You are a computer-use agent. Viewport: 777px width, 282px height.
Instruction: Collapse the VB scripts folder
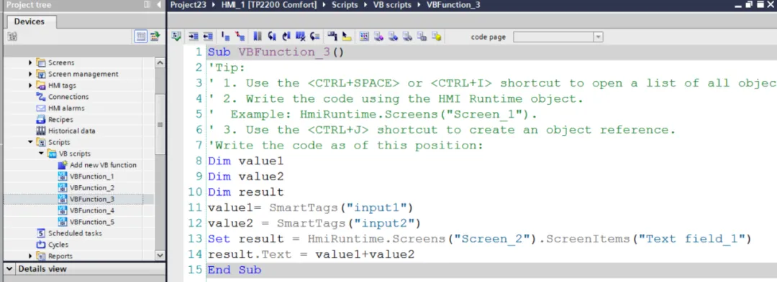[41, 154]
